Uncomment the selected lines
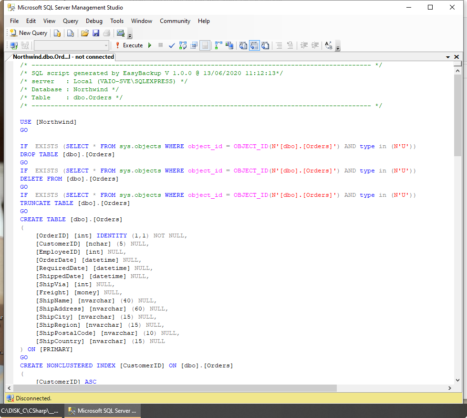The image size is (467, 418). (290, 45)
